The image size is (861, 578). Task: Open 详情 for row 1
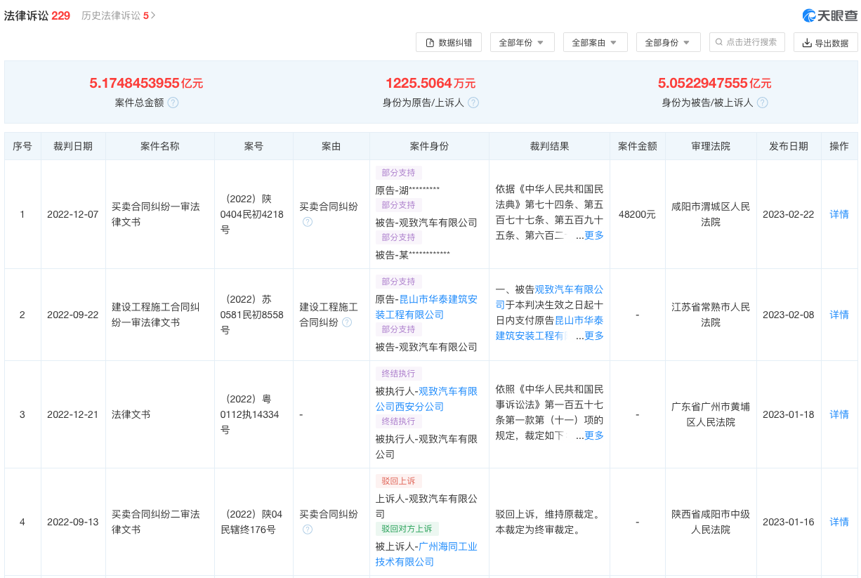coord(839,214)
